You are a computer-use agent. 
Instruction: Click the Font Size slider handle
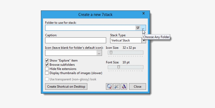(119, 67)
